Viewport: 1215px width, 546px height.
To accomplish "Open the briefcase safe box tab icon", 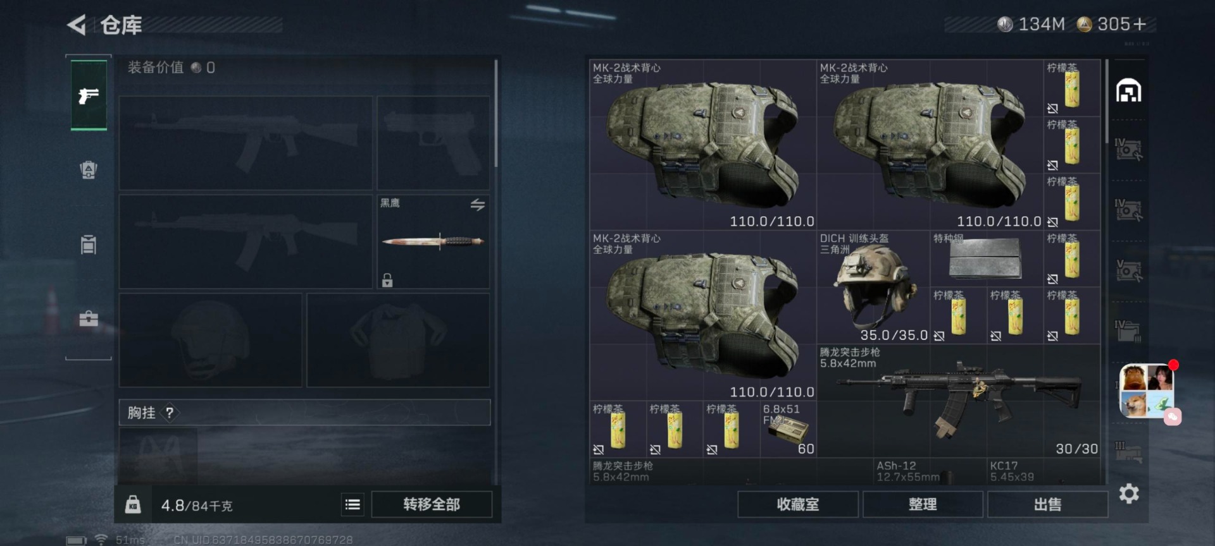I will 89,318.
